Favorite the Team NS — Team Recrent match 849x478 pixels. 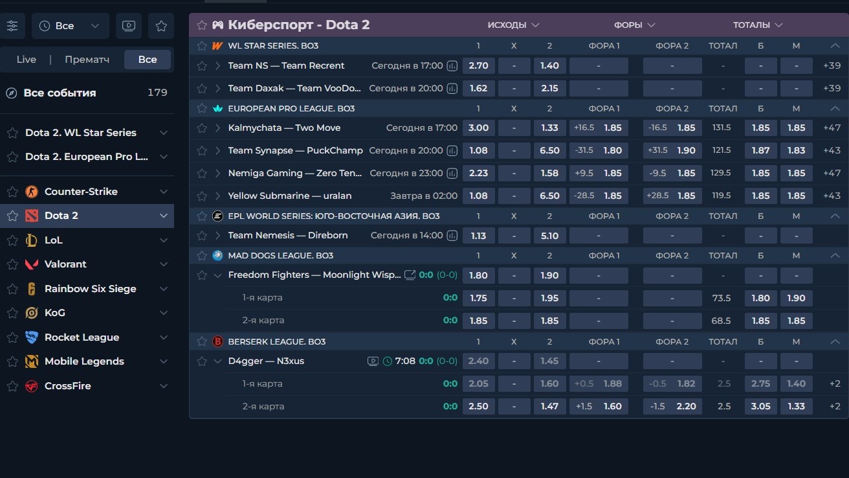tap(202, 65)
